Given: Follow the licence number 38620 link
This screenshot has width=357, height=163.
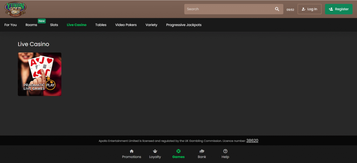Looking at the screenshot, I should click(x=252, y=140).
